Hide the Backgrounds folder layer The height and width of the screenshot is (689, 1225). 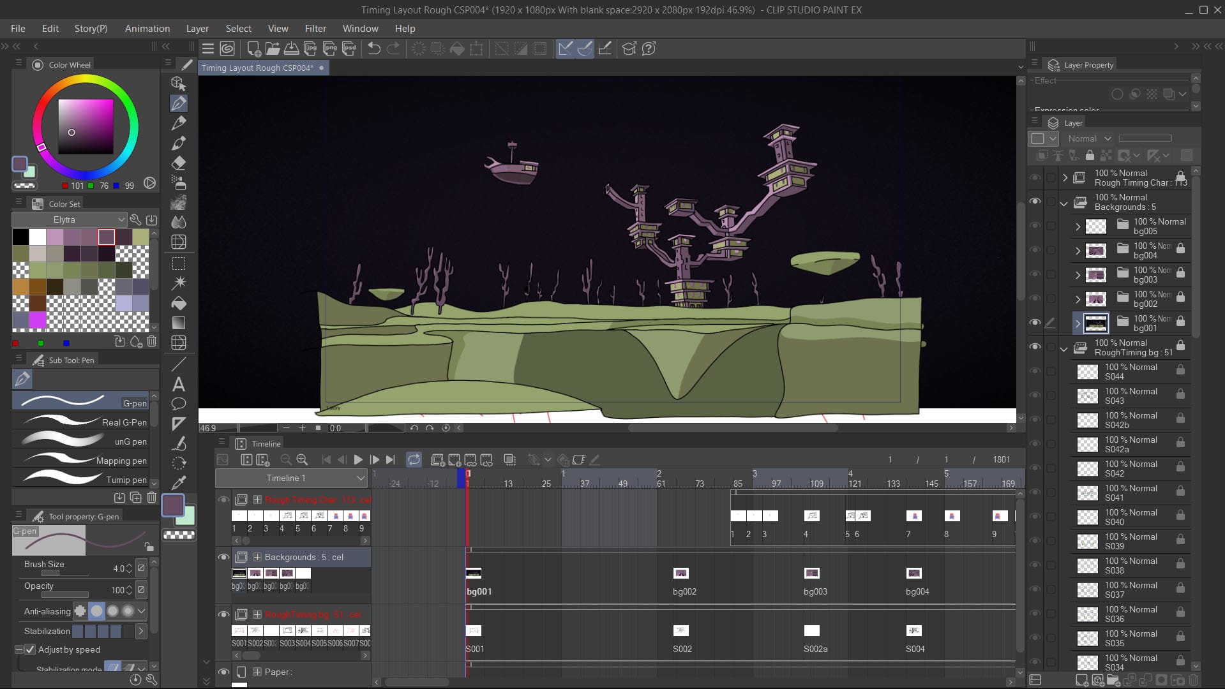1035,202
